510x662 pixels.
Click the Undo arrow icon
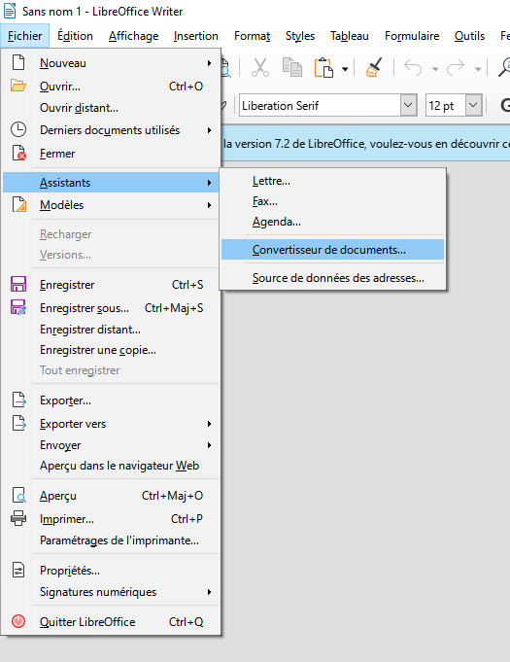[413, 67]
